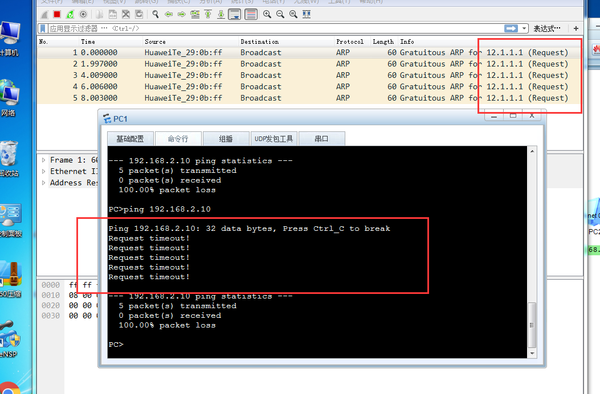This screenshot has width=600, height=394.
Task: Add filter button with the plus icon
Action: point(576,28)
